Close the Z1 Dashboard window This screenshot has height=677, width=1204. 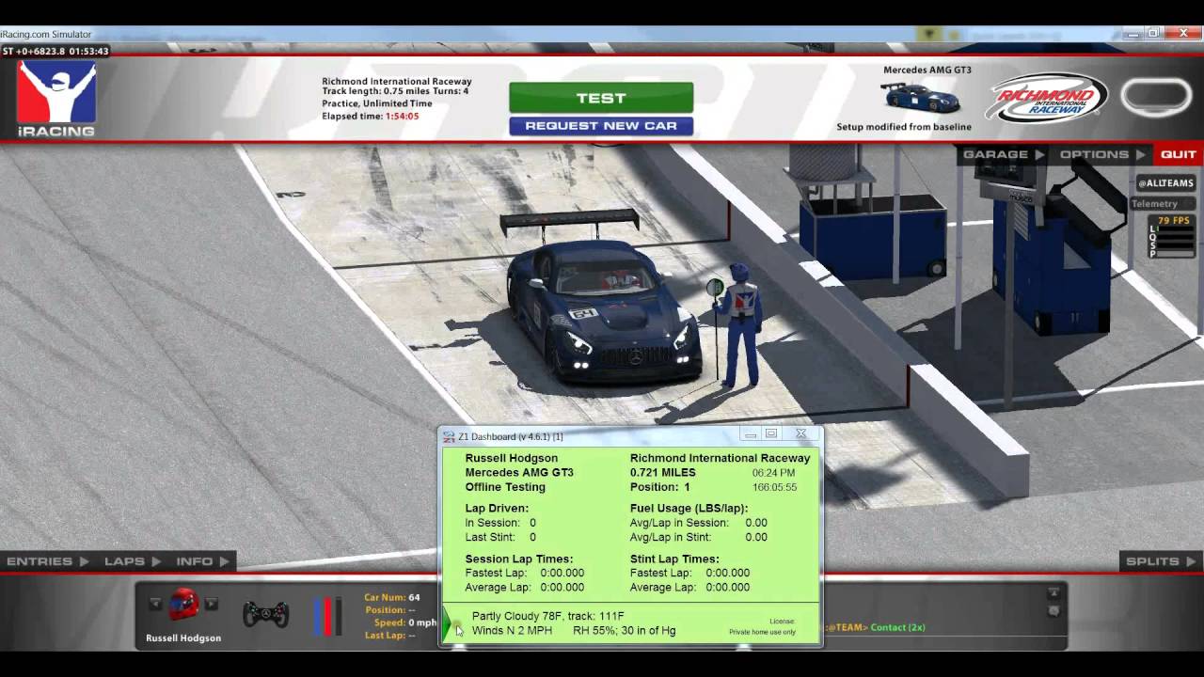pyautogui.click(x=801, y=434)
